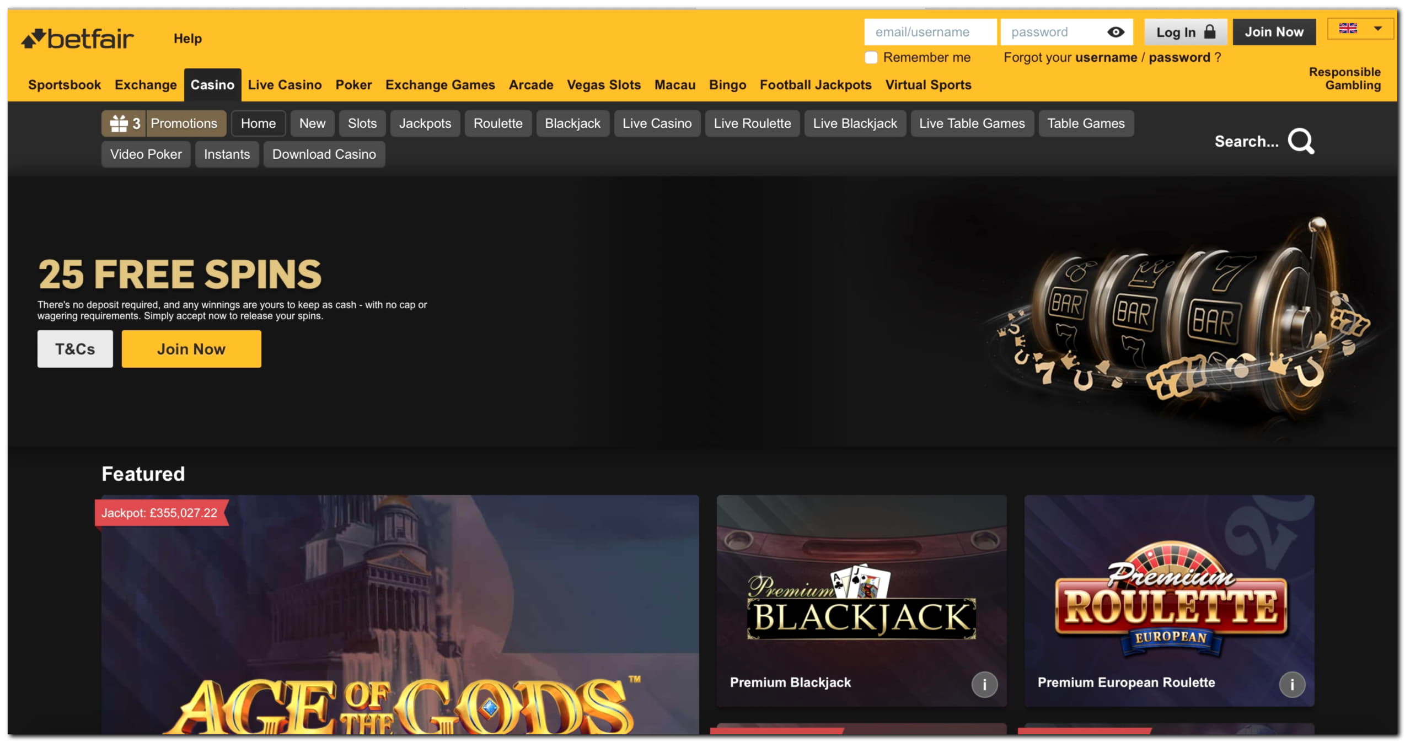Open info for Premium Blackjack
Image resolution: width=1405 pixels, height=742 pixels.
984,685
